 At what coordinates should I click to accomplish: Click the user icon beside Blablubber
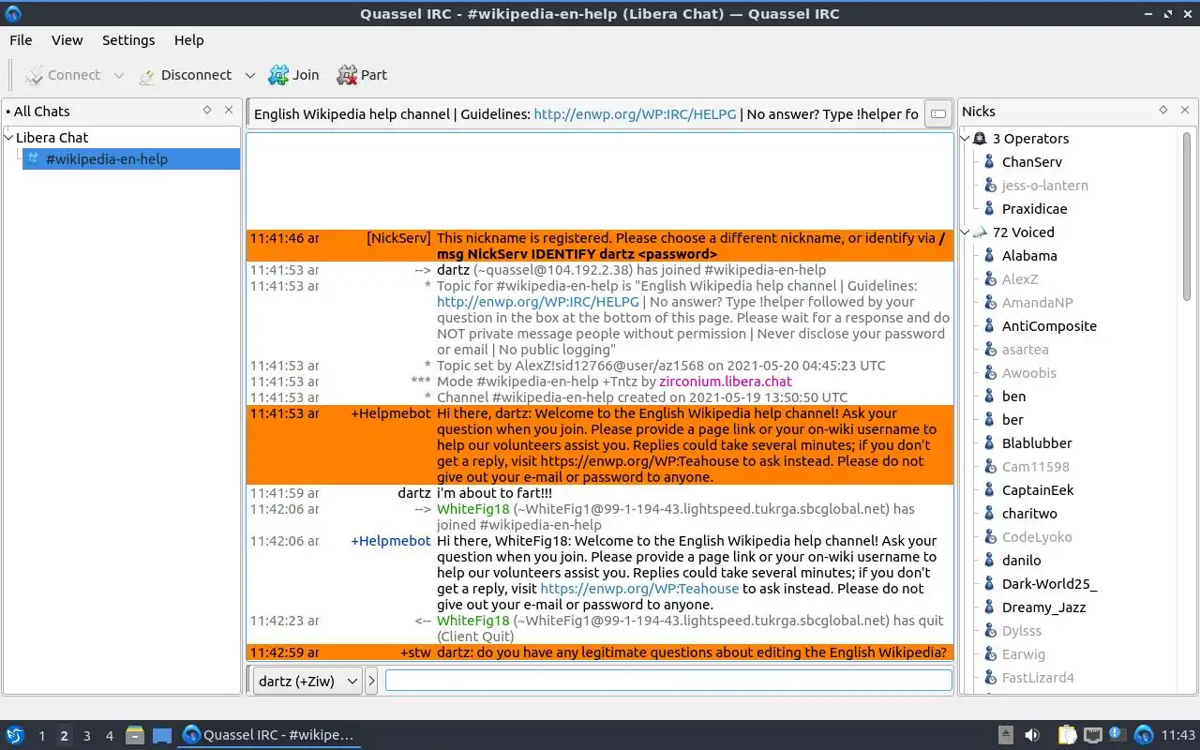(989, 443)
